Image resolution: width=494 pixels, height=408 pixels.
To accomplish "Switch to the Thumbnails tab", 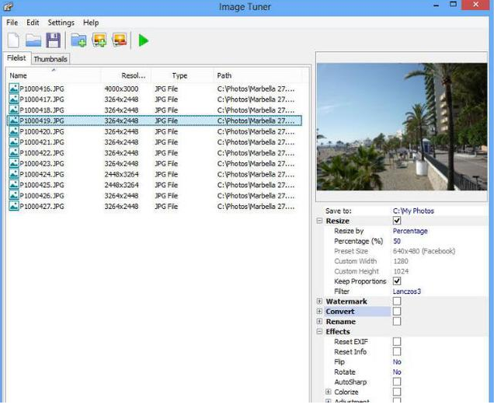I will [x=50, y=59].
